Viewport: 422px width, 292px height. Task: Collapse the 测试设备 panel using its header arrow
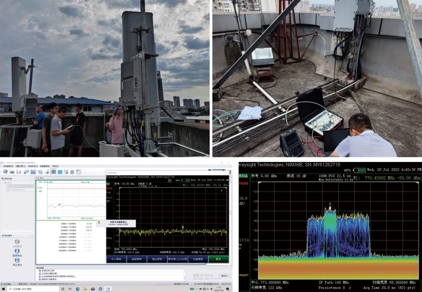pos(32,178)
